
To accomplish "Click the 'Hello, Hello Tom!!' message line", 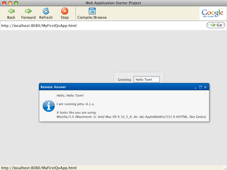I will coord(70,95).
